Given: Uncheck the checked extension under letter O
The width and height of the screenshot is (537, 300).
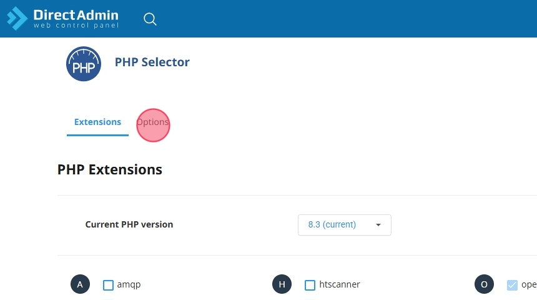Looking at the screenshot, I should tap(512, 285).
